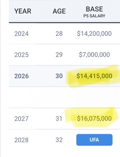Screen dimensions: 120x157
Task: Click age 28 in the table
Action: click(x=59, y=34)
